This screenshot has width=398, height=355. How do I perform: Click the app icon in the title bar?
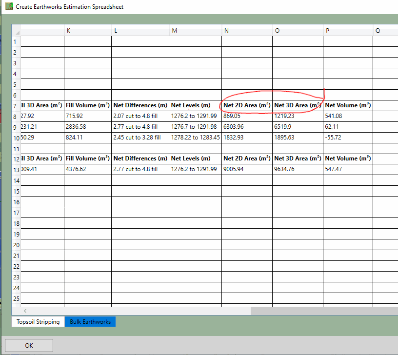(9, 6)
